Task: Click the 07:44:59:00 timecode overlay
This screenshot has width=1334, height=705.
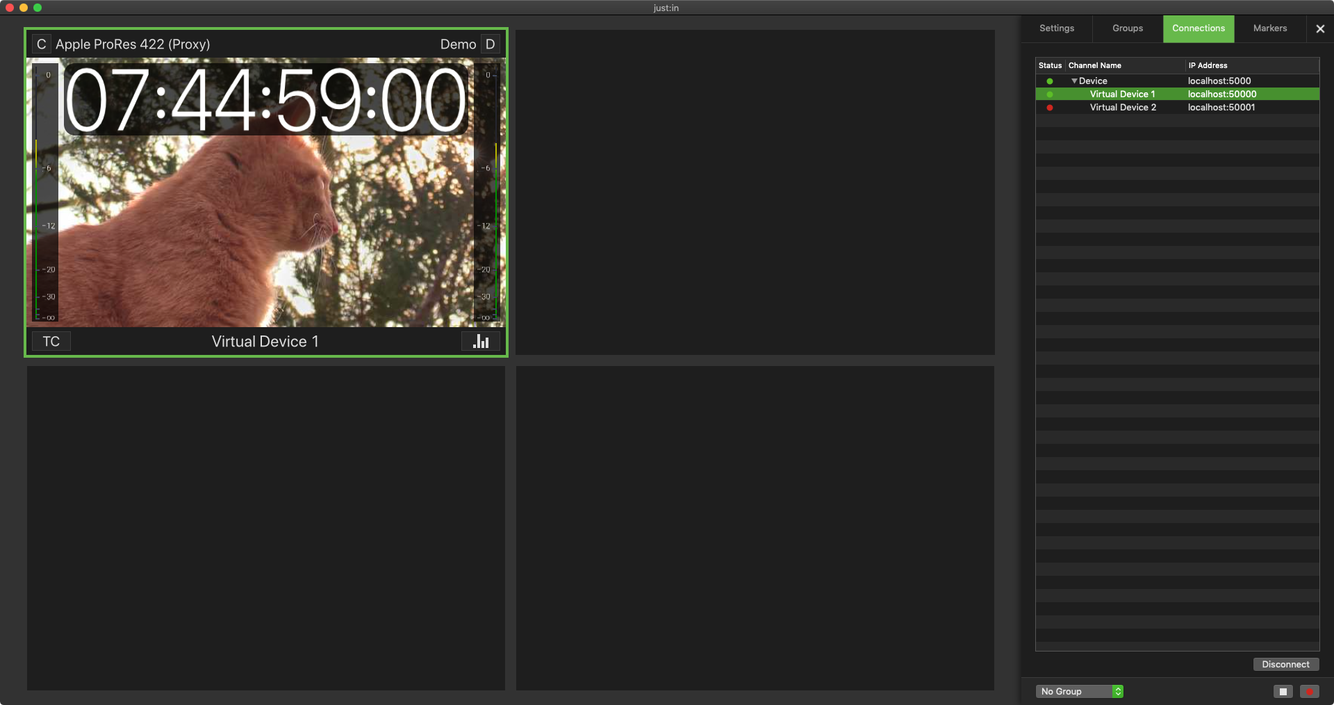Action: point(266,101)
